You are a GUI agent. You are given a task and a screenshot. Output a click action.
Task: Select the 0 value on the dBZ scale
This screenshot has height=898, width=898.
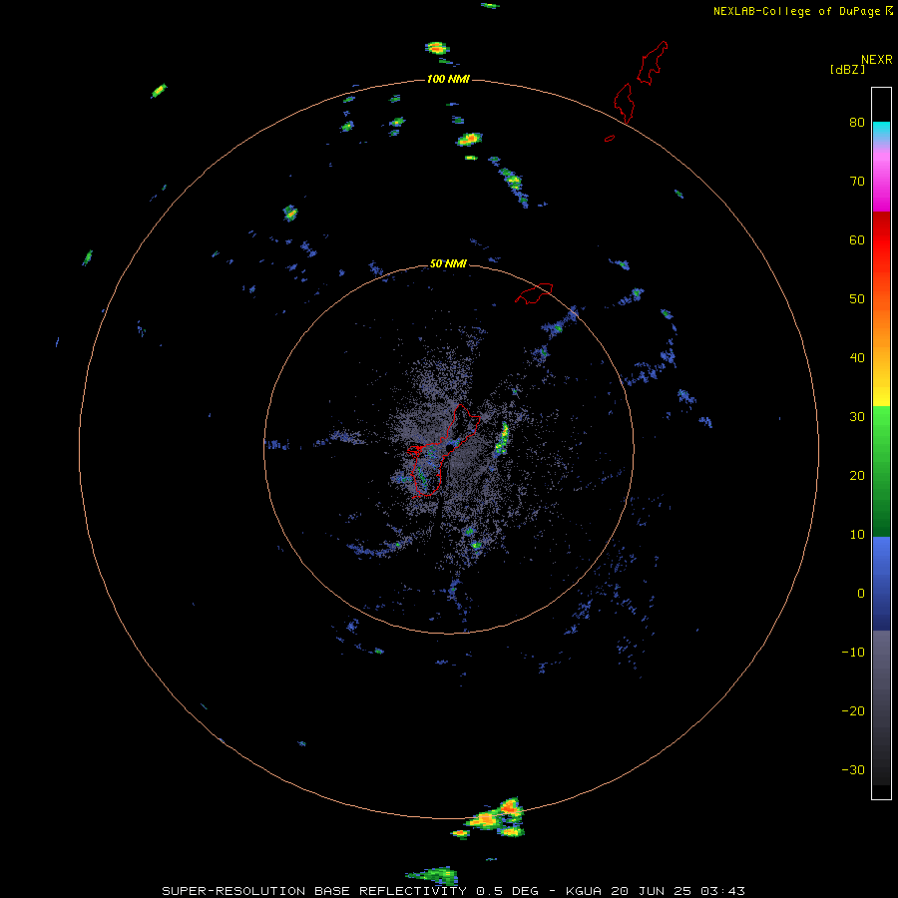pyautogui.click(x=861, y=594)
